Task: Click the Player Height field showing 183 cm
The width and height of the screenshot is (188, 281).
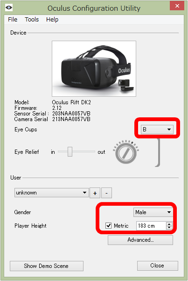Action: pos(151,226)
